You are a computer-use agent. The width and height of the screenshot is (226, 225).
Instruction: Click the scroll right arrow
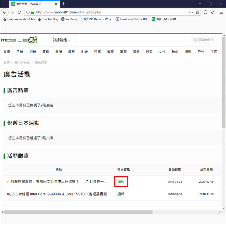(x=220, y=212)
